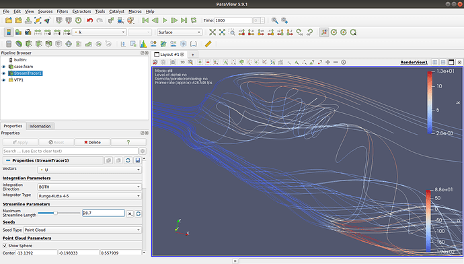The height and width of the screenshot is (264, 464).
Task: Click the Maximum Streamline Length value field
Action: pos(104,213)
